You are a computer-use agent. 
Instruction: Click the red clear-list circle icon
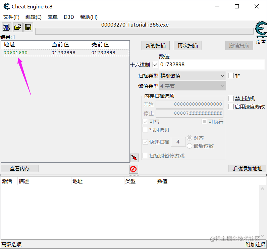(x=133, y=169)
